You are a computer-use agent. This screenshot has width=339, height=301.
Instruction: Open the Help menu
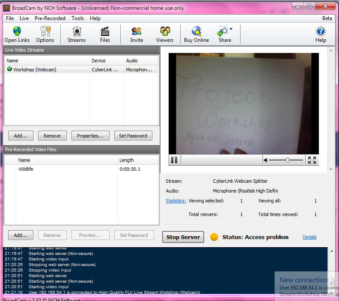[x=95, y=18]
